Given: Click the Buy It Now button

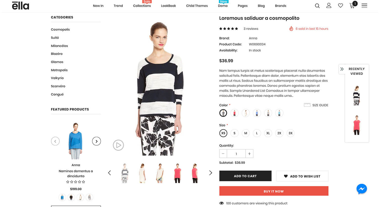Looking at the screenshot, I should 274,191.
